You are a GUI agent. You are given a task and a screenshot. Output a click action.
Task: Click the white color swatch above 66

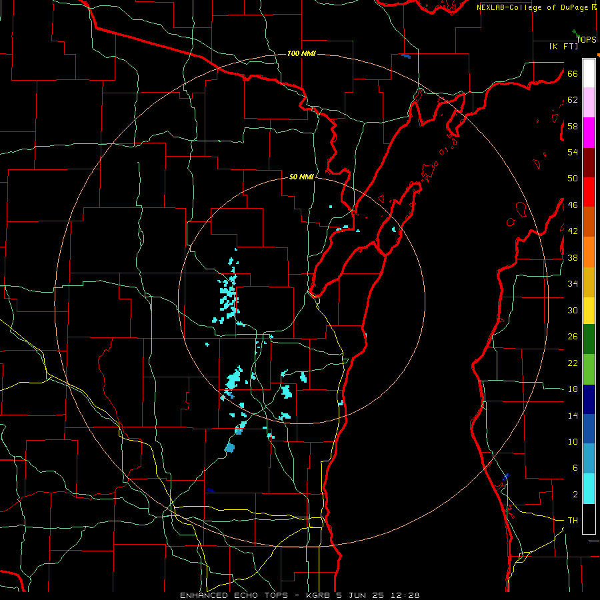pos(589,73)
